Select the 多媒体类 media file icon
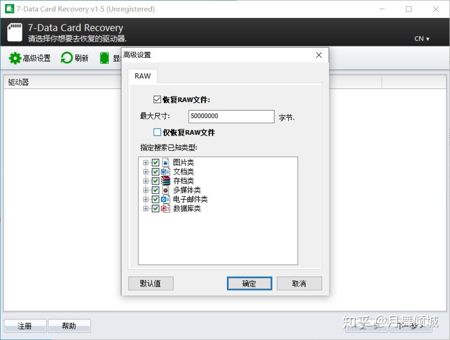450x340 pixels. (x=165, y=190)
